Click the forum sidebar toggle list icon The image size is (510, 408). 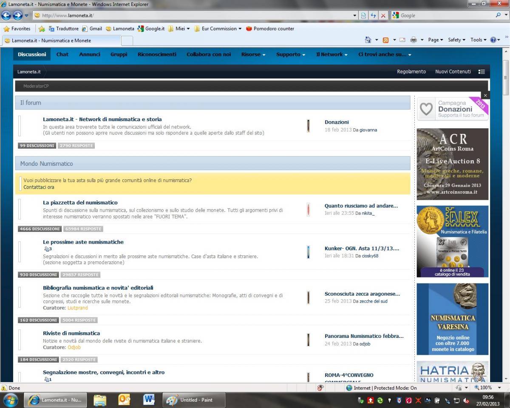pyautogui.click(x=482, y=72)
